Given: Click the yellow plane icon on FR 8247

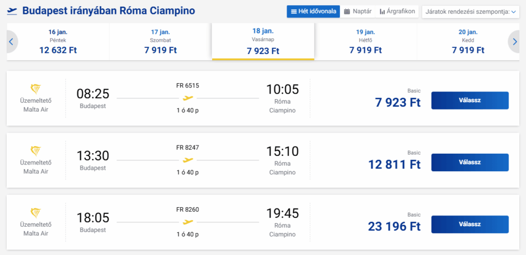Looking at the screenshot, I should 188,160.
